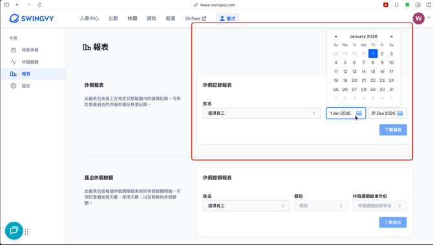
Task: Switch to the 薪資 tab in the top navigation
Action: [x=171, y=19]
